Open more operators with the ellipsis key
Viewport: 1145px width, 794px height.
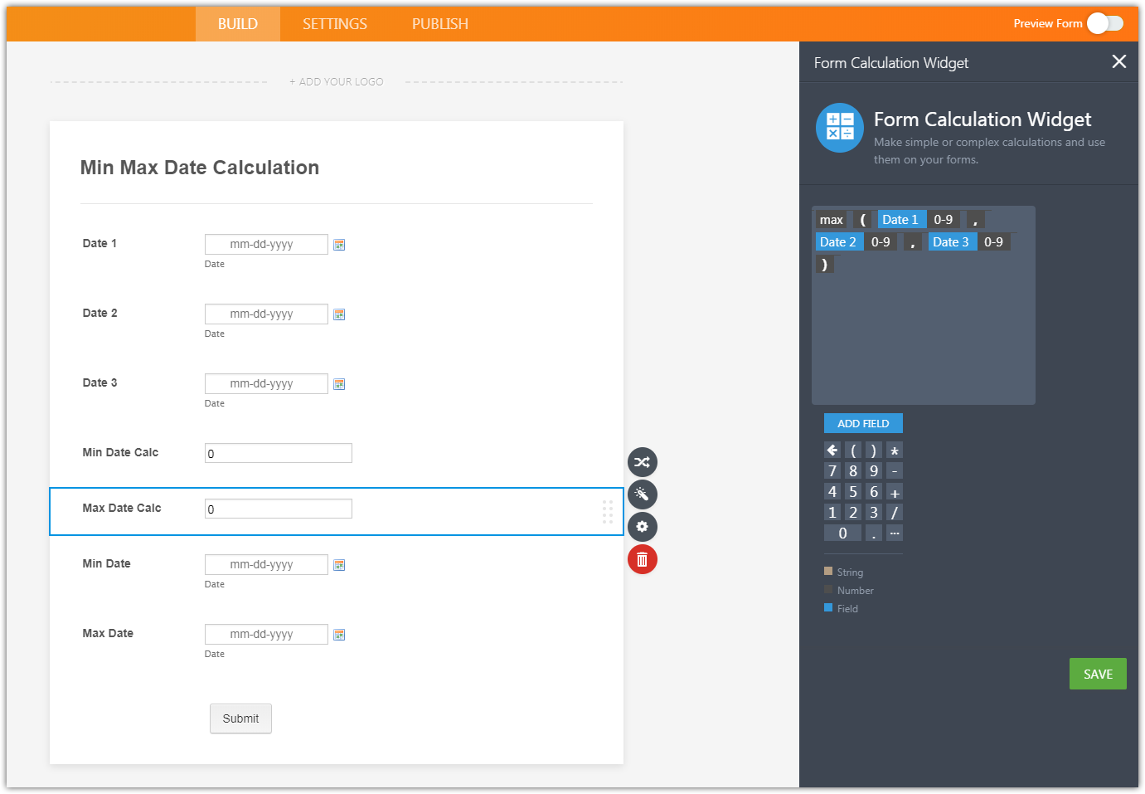(x=894, y=533)
